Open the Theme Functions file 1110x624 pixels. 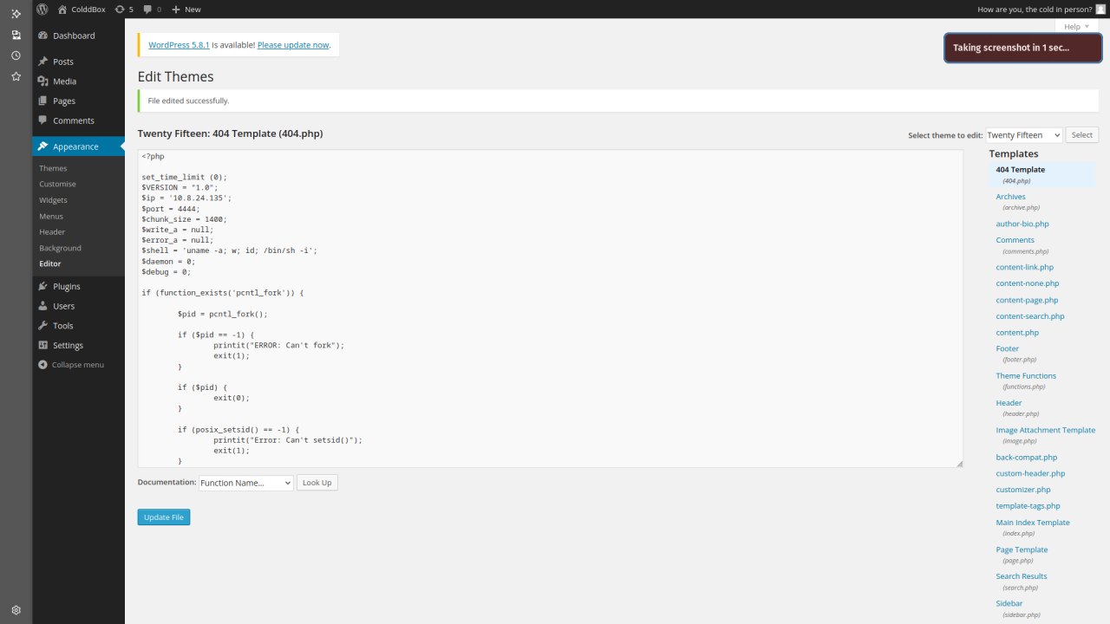point(1026,376)
